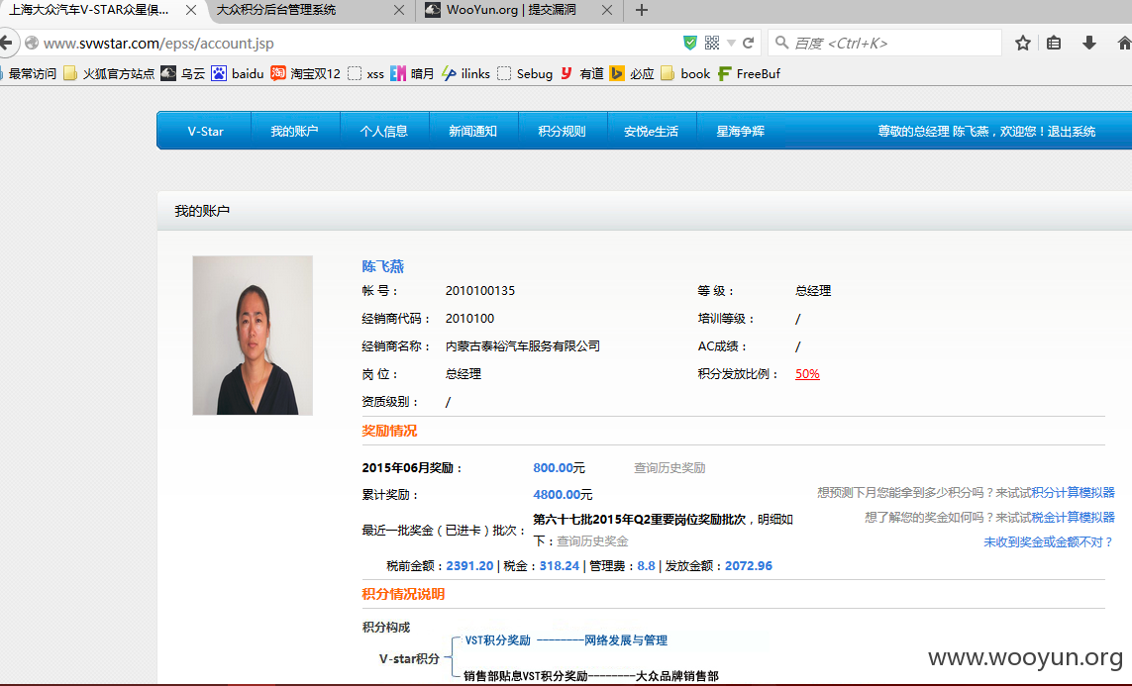Click the 2072.96 发放金额 value
The width and height of the screenshot is (1132, 686).
pyautogui.click(x=749, y=565)
